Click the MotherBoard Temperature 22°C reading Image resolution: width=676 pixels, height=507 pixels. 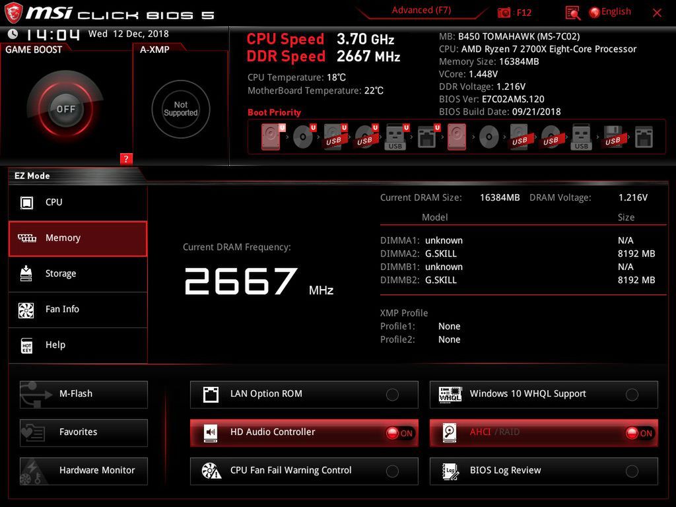tap(315, 90)
